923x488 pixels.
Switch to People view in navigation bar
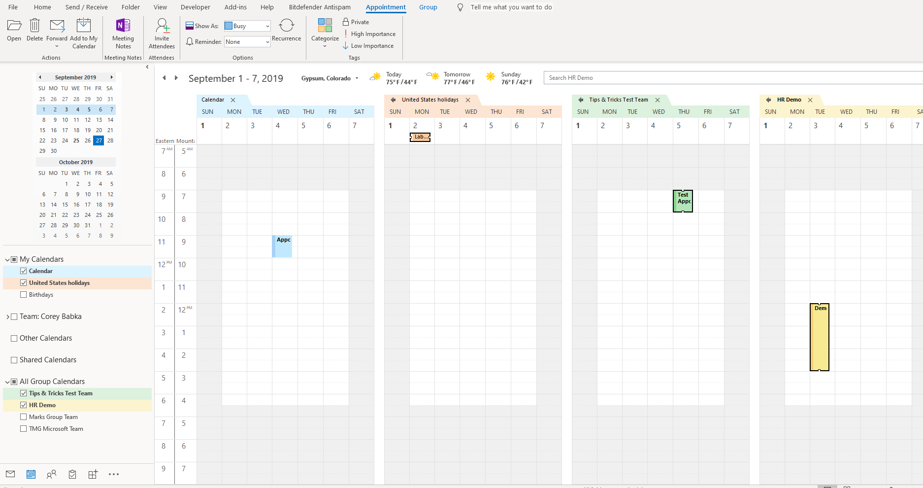(51, 474)
